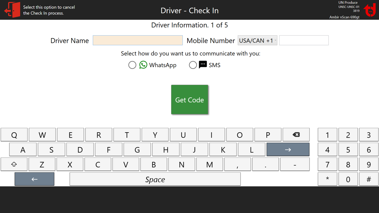Tap the N key
379x213 pixels.
182,164
